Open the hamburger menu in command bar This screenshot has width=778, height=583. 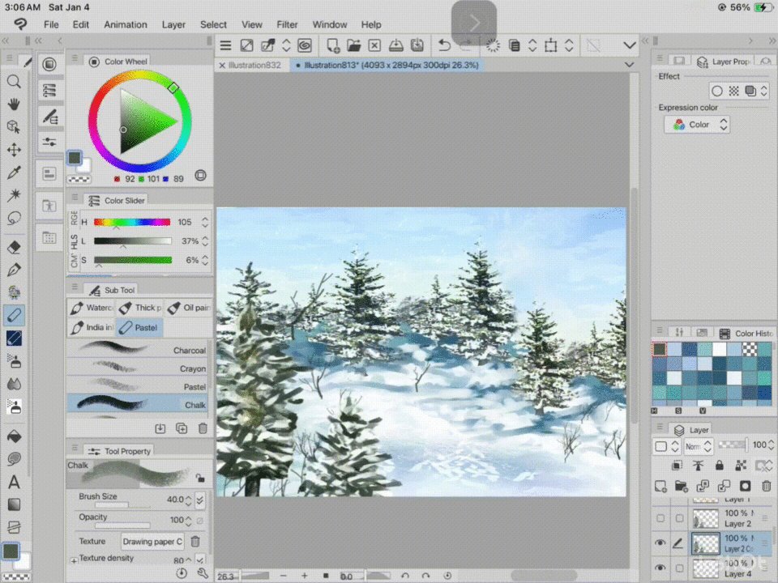coord(226,45)
